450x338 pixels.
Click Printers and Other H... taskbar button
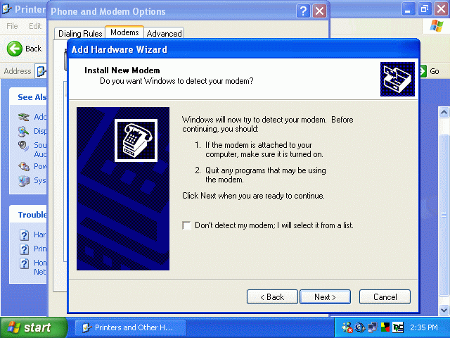point(131,327)
